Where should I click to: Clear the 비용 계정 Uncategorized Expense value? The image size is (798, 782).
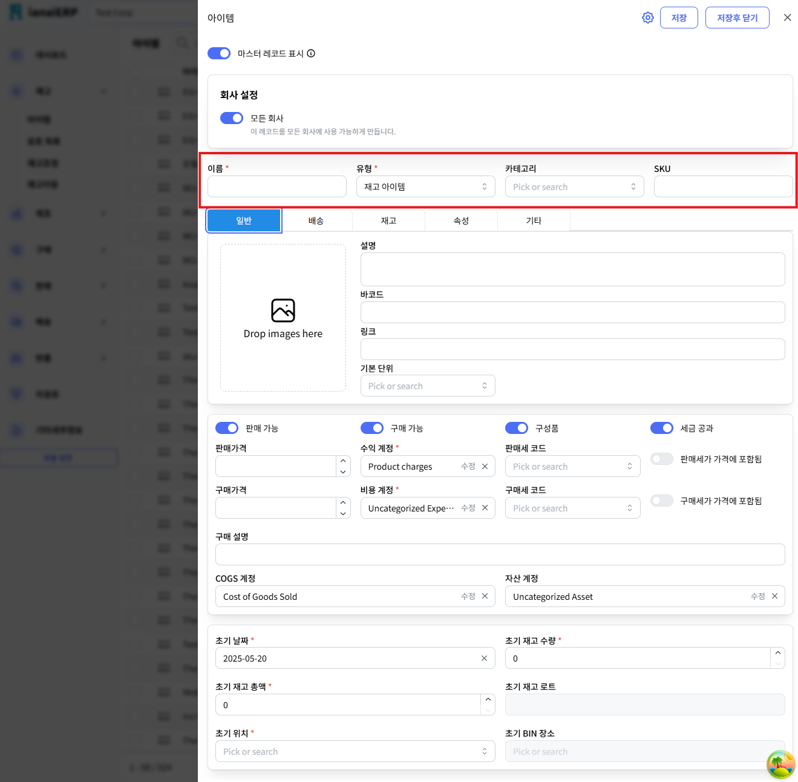[x=485, y=508]
